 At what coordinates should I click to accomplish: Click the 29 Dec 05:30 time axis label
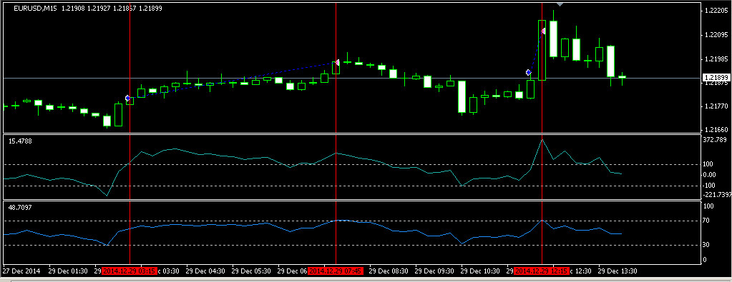[x=252, y=271]
